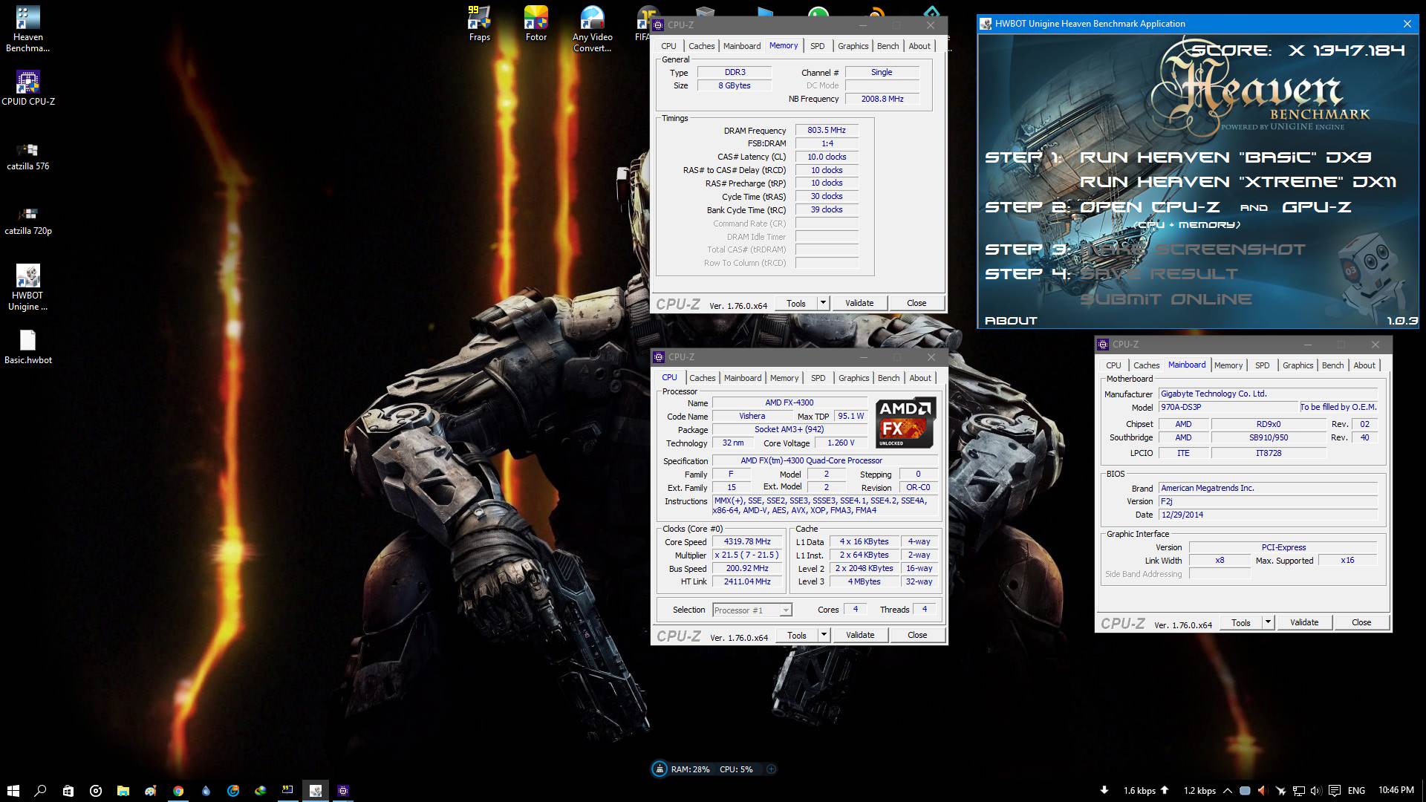Select the catzilla 576 desktop icon
Viewport: 1426px width, 802px height.
pyautogui.click(x=28, y=156)
